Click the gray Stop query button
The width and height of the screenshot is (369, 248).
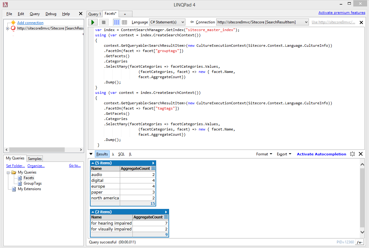[103, 22]
